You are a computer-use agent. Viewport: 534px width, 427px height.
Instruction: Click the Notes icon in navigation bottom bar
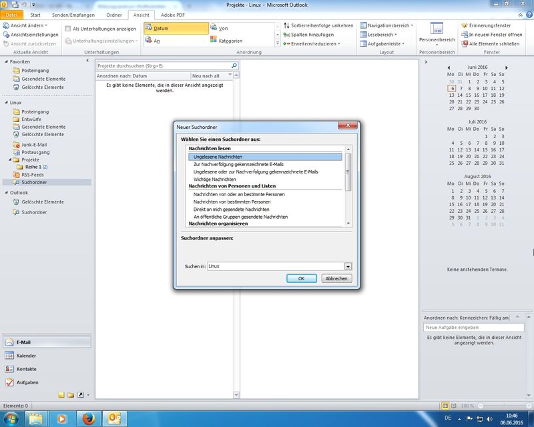click(x=61, y=395)
